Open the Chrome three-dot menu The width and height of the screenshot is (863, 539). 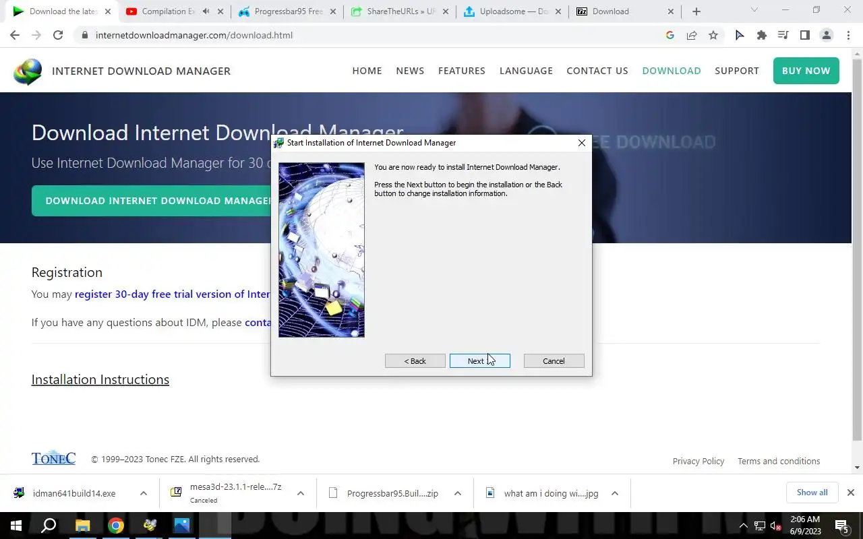pyautogui.click(x=848, y=35)
